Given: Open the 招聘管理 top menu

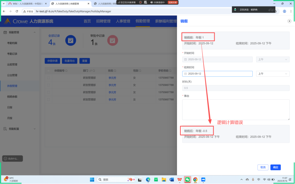Looking at the screenshot, I should coord(103,21).
